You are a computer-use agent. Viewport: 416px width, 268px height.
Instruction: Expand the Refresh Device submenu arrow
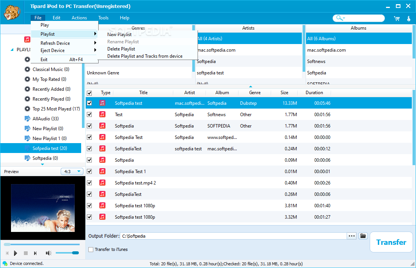coord(95,43)
